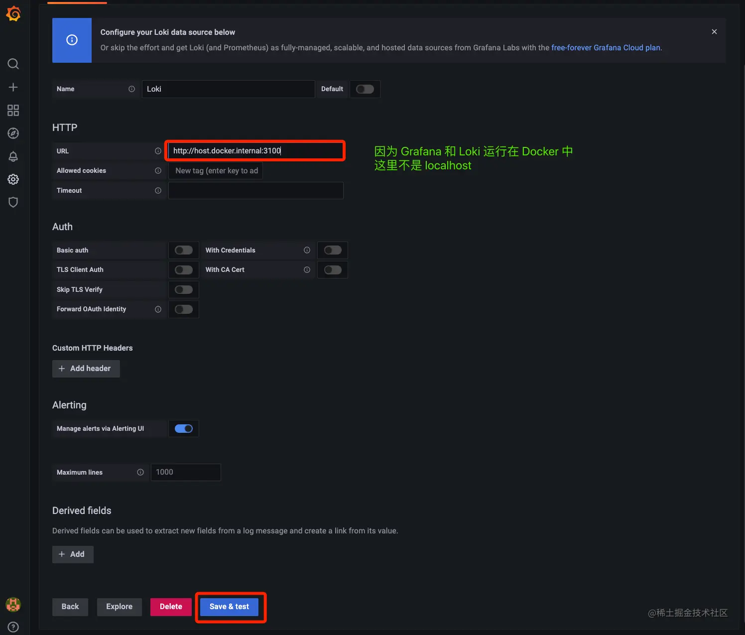Click the Back button

coord(70,607)
